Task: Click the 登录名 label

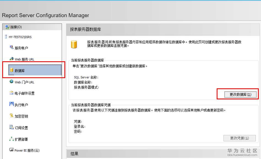Action: click(80, 126)
